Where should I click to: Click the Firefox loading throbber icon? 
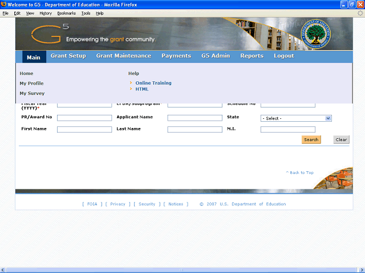coord(360,13)
